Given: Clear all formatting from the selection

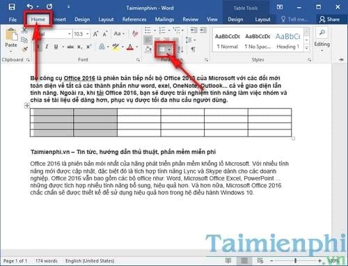Looking at the screenshot, I should click(x=135, y=33).
